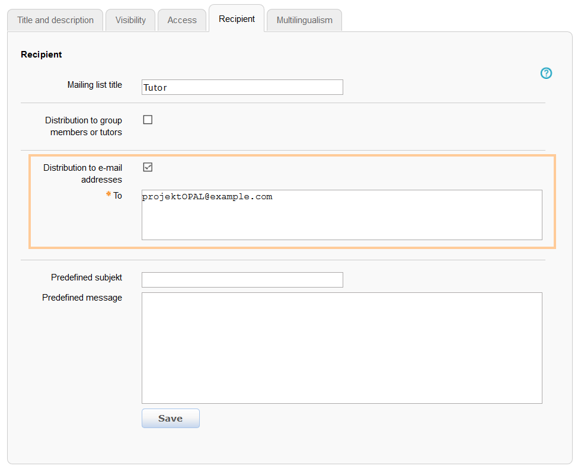Switch to the Multilingualism tab
This screenshot has height=469, width=578.
coord(304,20)
